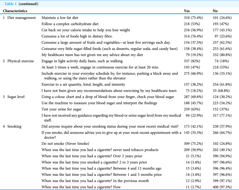
Task: Click the '310 (75.4%)' value cell
Action: [193, 18]
